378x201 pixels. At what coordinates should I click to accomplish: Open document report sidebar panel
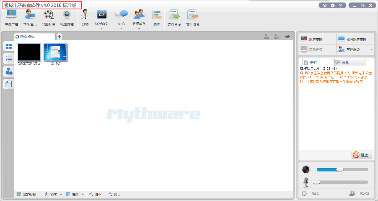pyautogui.click(x=9, y=84)
